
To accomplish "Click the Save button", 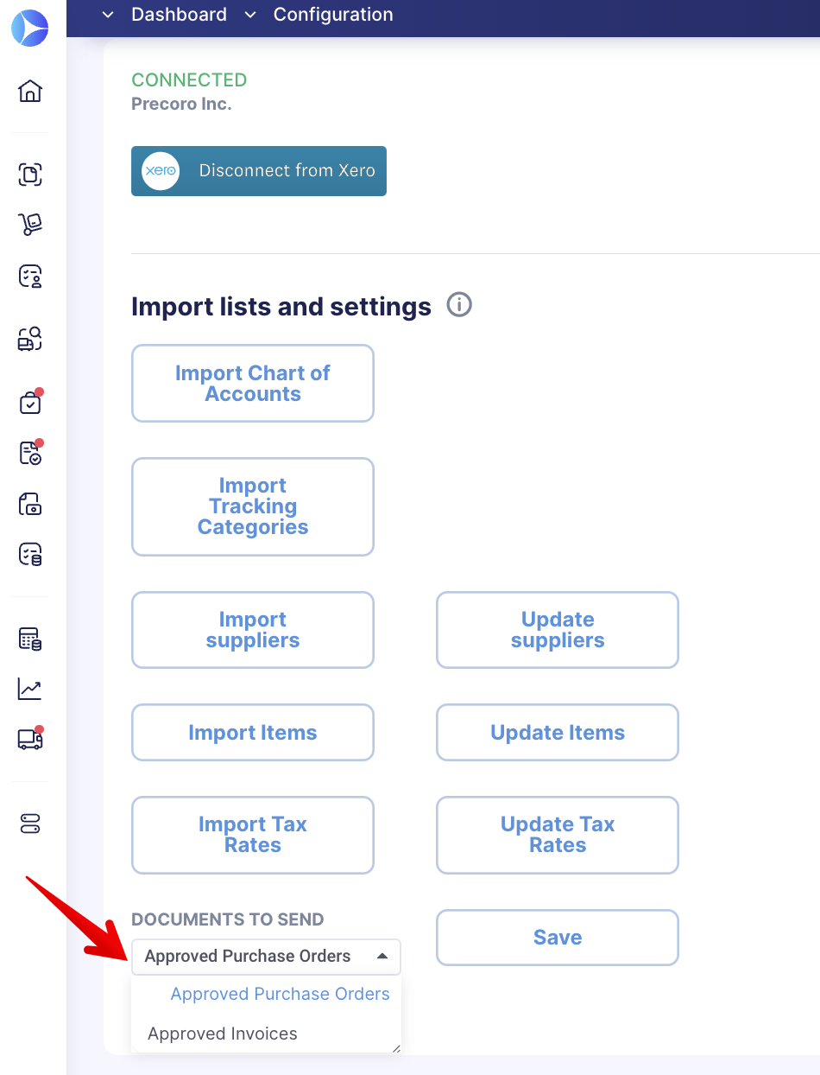I will tap(557, 938).
